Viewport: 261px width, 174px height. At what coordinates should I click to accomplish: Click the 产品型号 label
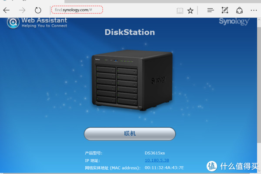pyautogui.click(x=94, y=153)
